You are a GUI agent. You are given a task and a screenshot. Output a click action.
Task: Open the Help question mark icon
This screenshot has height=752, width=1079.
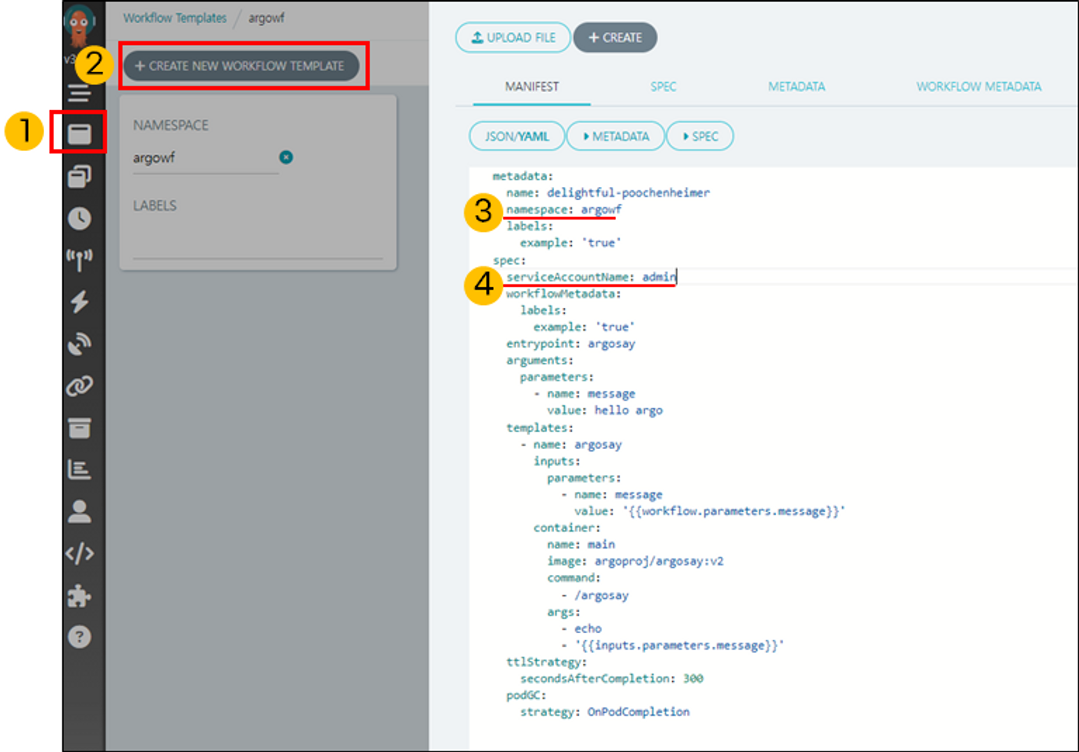pyautogui.click(x=79, y=637)
